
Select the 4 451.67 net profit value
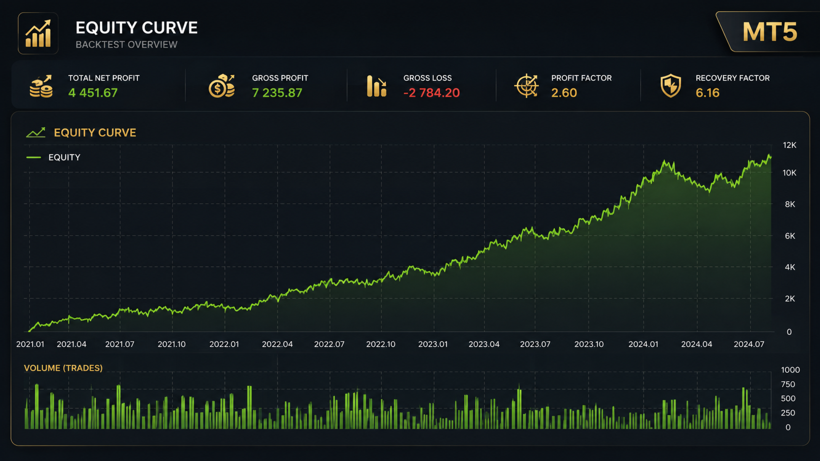click(93, 93)
